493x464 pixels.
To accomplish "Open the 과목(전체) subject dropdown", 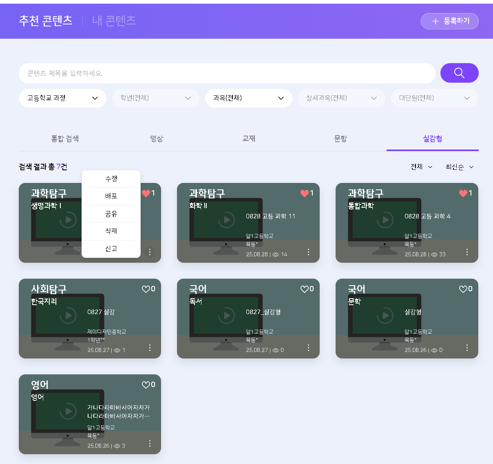I will pyautogui.click(x=248, y=98).
